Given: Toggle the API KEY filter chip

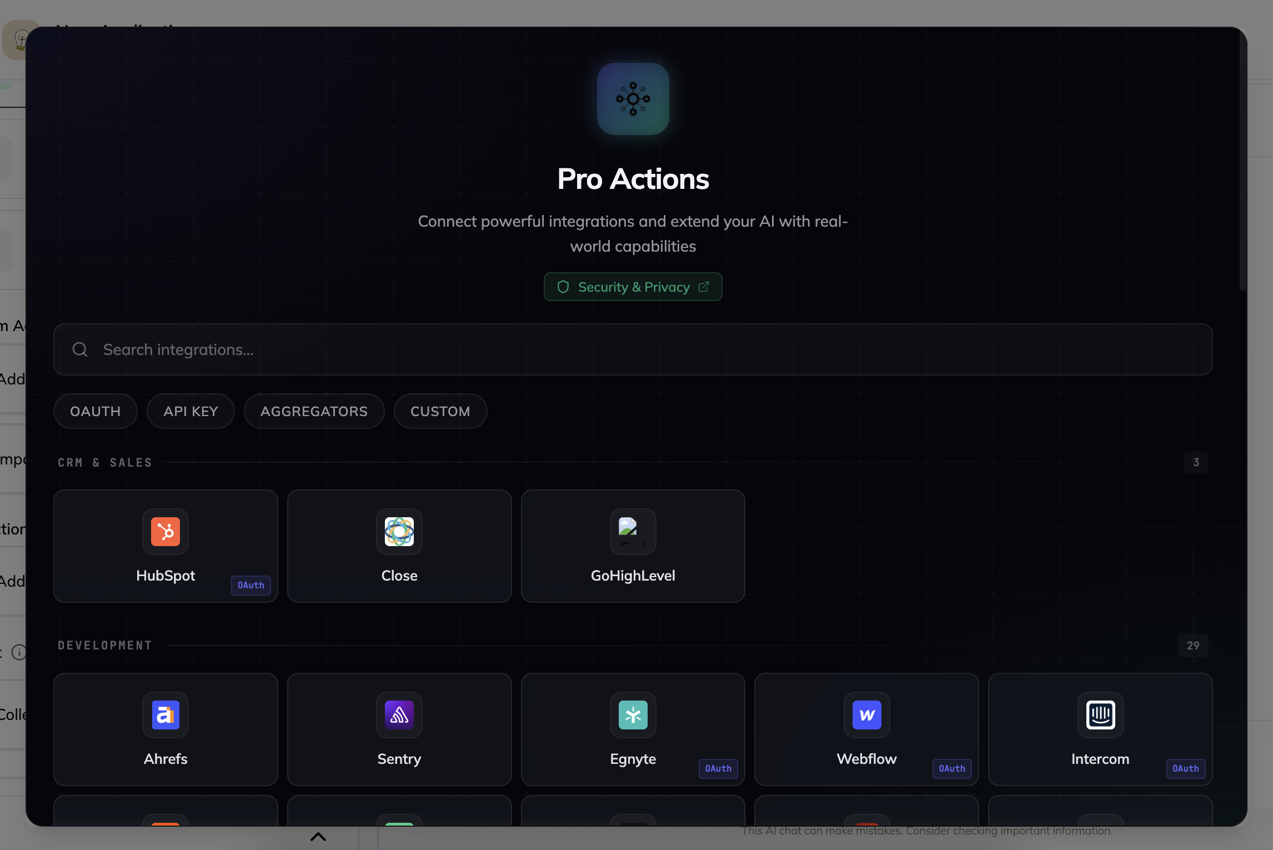Looking at the screenshot, I should tap(191, 411).
